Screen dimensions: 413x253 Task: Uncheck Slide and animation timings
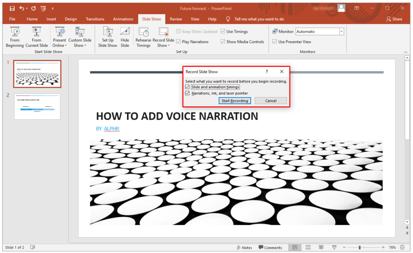[187, 87]
